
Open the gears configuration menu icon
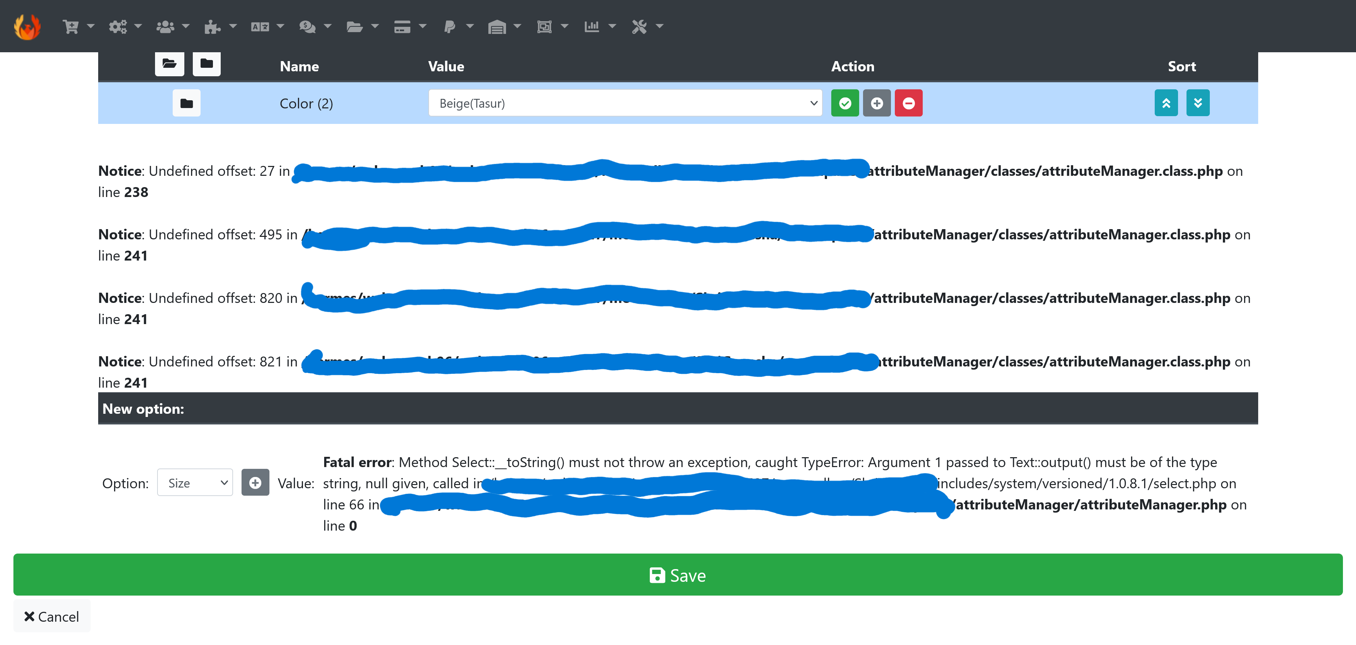click(118, 26)
